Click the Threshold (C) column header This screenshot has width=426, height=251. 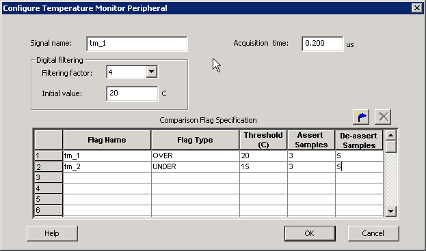pos(263,140)
